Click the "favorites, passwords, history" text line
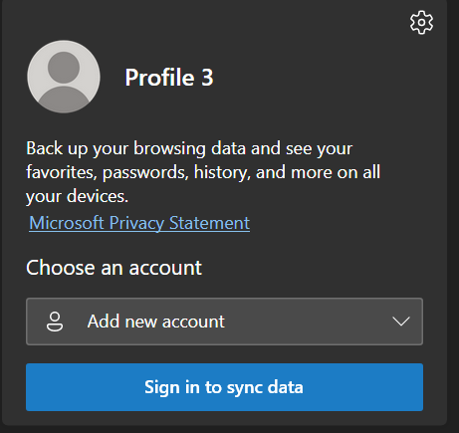Screen dimensions: 459x433 [x=138, y=172]
